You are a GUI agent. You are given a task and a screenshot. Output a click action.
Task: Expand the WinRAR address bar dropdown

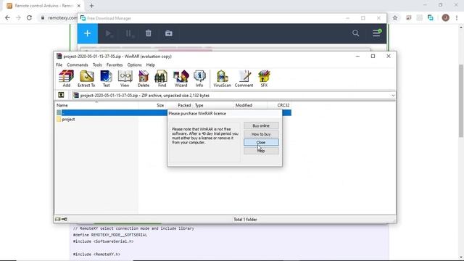tap(393, 95)
